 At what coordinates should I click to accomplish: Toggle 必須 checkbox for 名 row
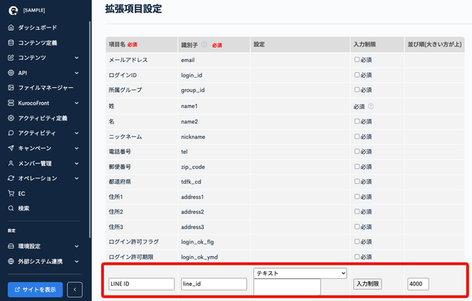(356, 121)
